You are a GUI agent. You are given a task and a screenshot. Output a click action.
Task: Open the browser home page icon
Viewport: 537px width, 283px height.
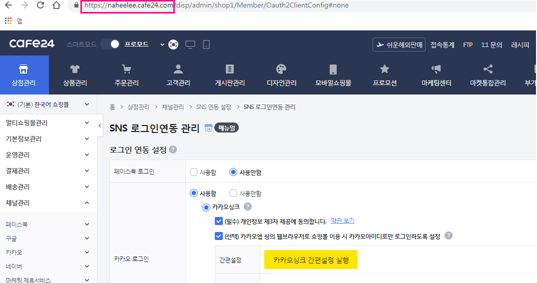pyautogui.click(x=56, y=5)
